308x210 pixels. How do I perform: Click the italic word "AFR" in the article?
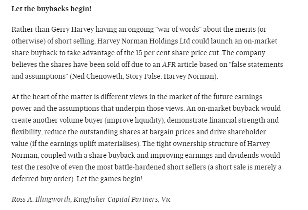coord(169,64)
